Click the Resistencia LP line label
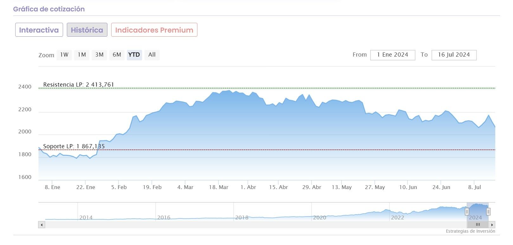 point(79,85)
